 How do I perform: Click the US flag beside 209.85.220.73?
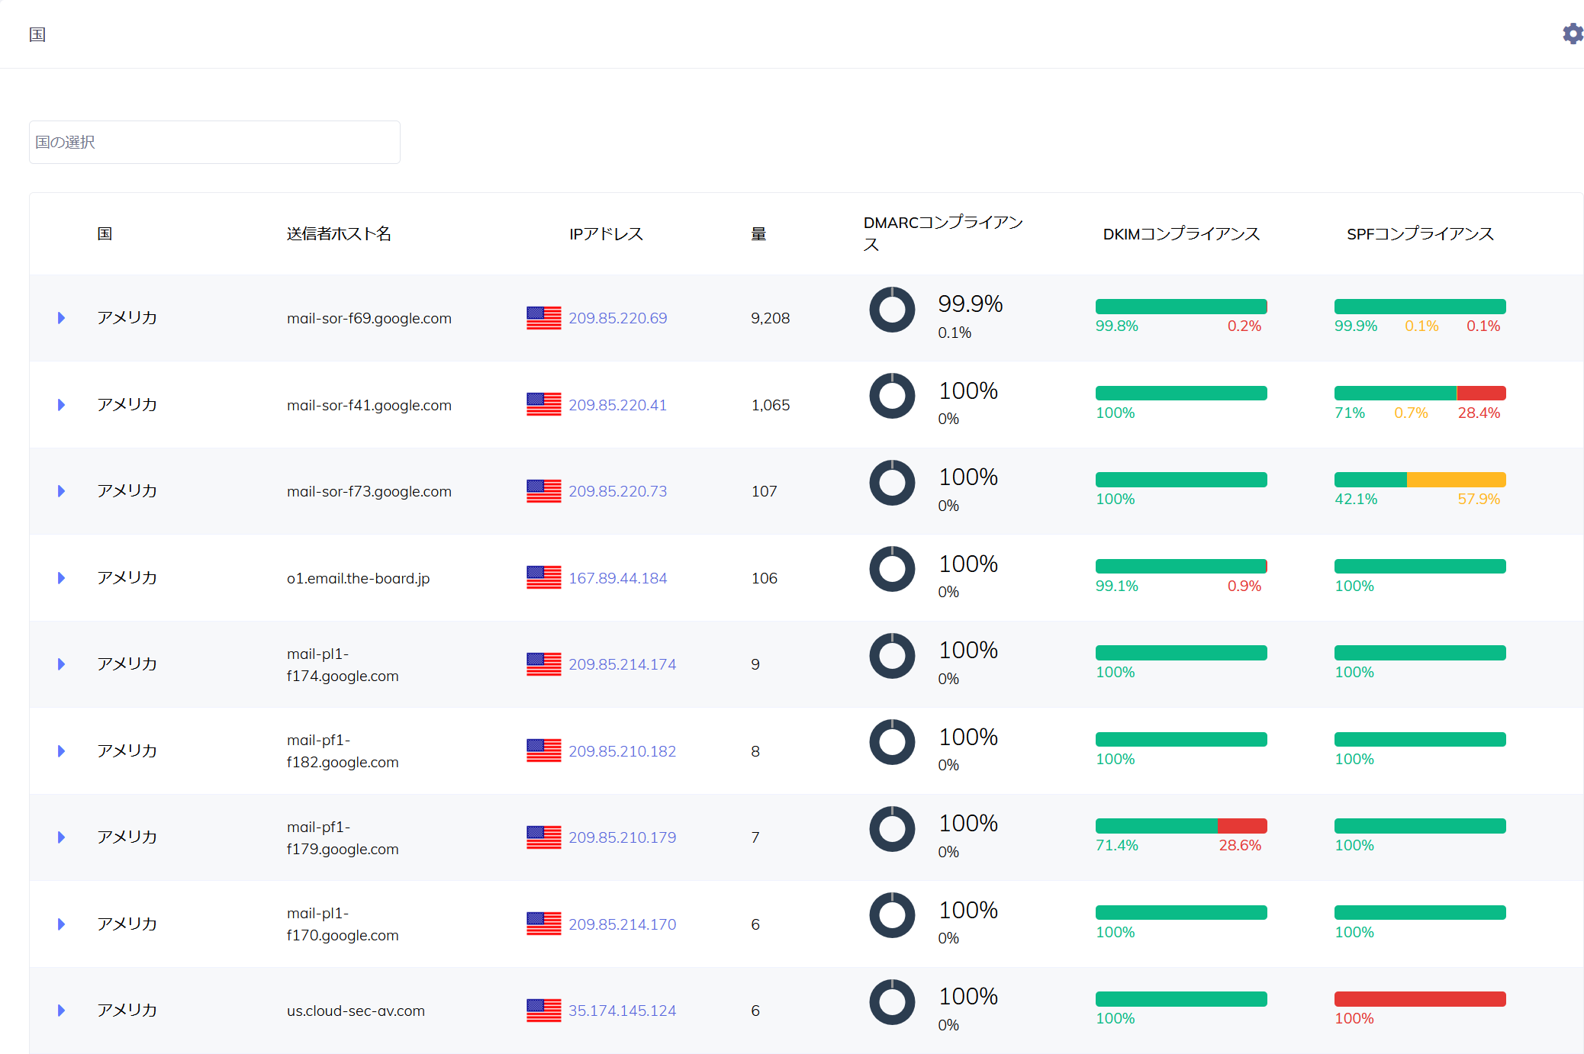coord(544,491)
